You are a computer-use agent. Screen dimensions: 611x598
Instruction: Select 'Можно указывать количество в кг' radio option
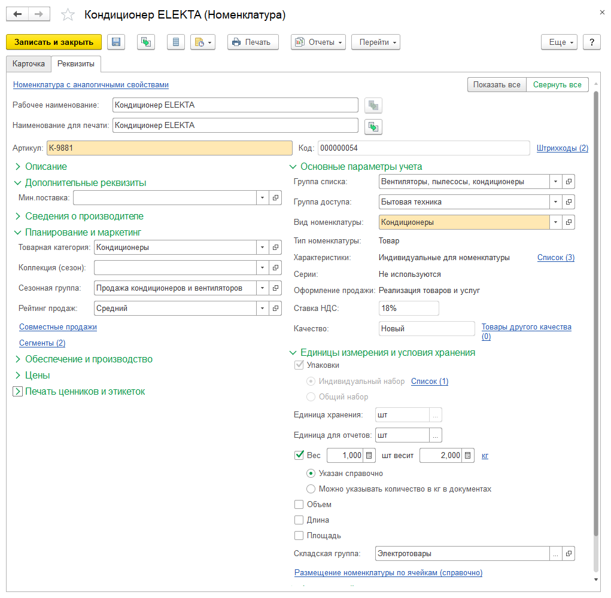[311, 489]
